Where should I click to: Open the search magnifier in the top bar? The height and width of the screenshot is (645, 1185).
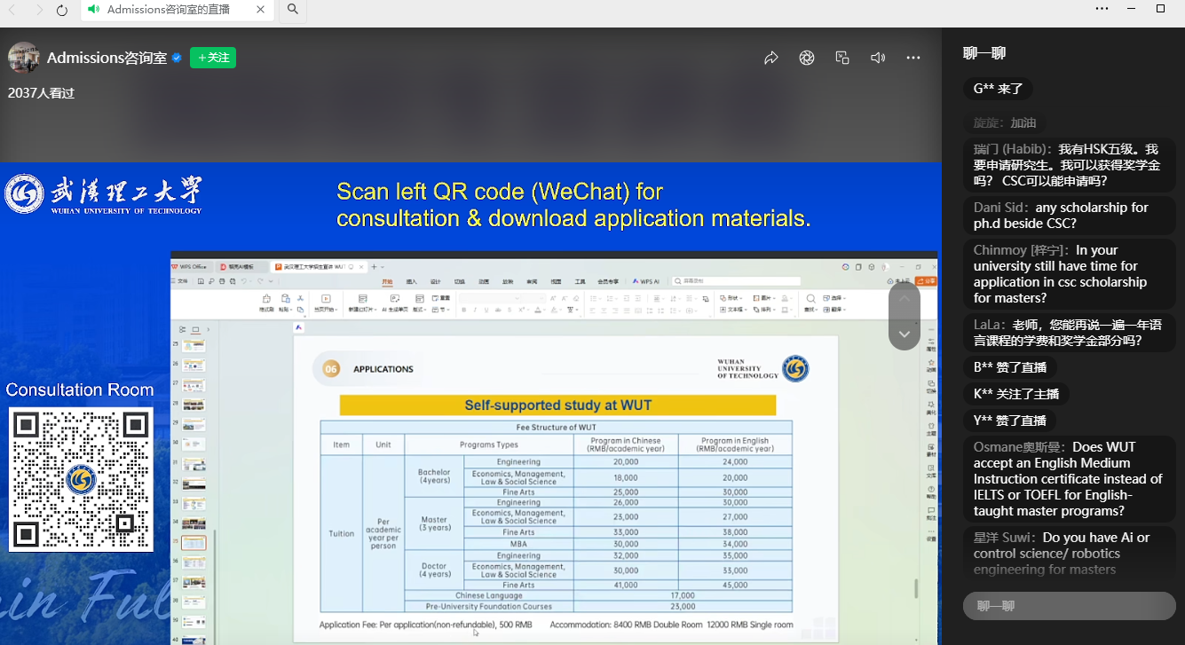292,10
